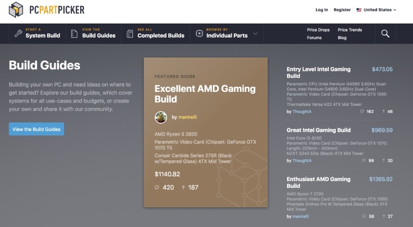Click the NZXT S340 Elite case text
This screenshot has height=227, width=413.
(x=325, y=153)
